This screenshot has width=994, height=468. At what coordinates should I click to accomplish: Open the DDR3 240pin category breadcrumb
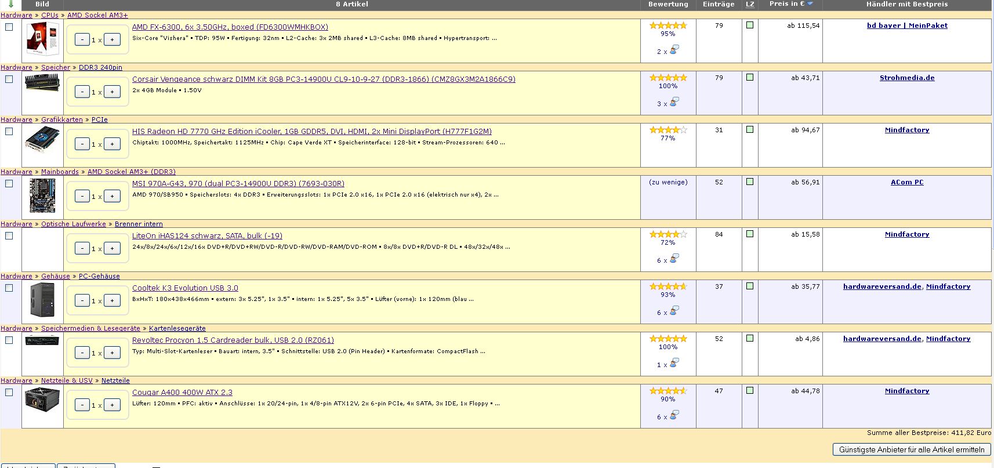(x=100, y=67)
